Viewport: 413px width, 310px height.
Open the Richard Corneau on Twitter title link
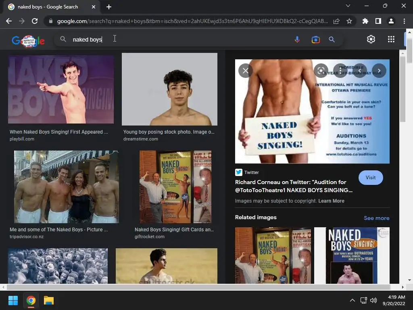294,186
